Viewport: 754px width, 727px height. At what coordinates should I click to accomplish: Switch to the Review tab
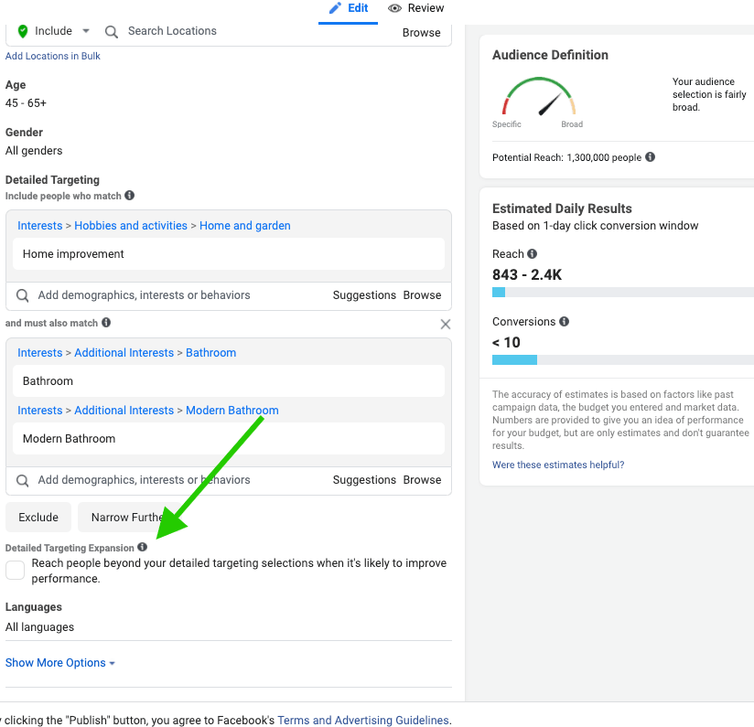click(416, 8)
